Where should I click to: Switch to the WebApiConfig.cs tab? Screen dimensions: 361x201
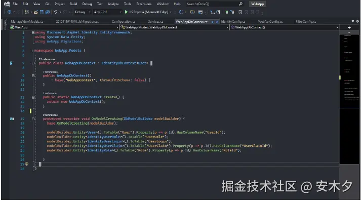[270, 21]
